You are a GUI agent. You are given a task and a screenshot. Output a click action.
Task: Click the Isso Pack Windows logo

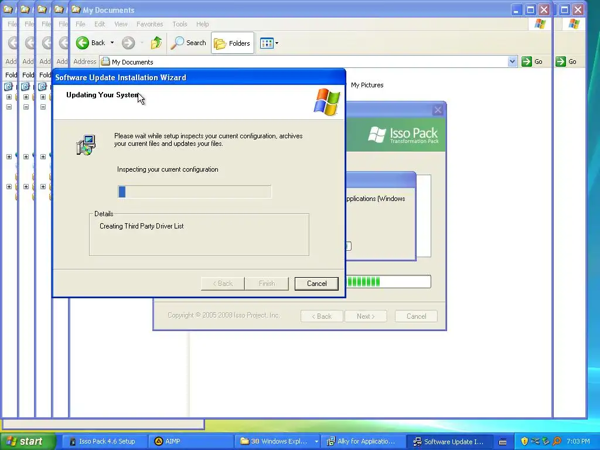click(377, 134)
